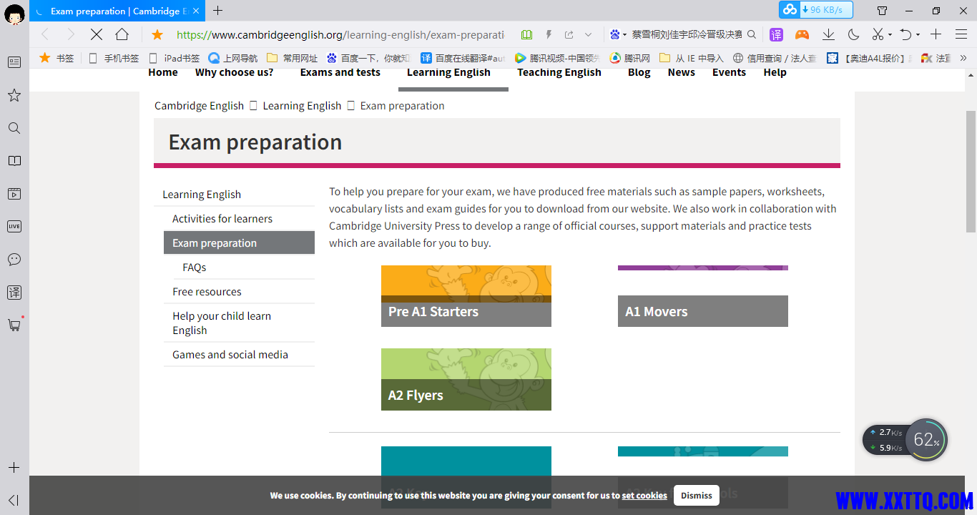Click the purple translate toolbar icon

point(776,34)
